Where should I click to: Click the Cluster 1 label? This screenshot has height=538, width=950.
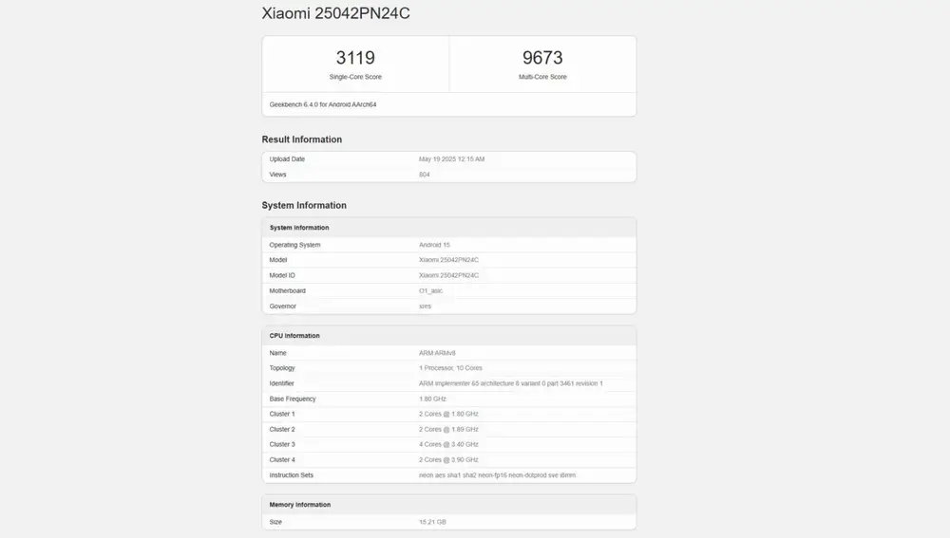pos(282,414)
